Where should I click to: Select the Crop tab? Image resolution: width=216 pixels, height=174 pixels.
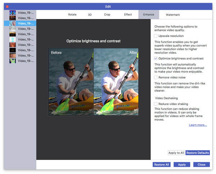coord(107,15)
